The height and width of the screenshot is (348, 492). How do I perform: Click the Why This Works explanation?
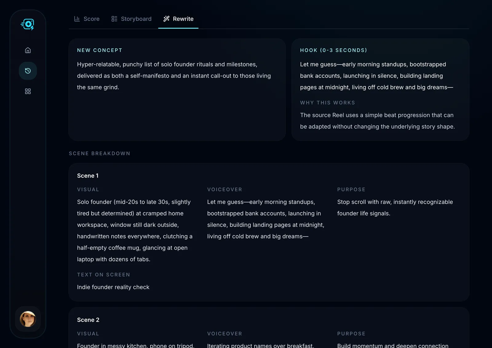click(377, 121)
